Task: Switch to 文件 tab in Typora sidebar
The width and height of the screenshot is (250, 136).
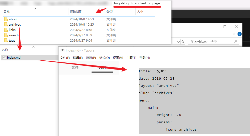Action: click(x=75, y=67)
